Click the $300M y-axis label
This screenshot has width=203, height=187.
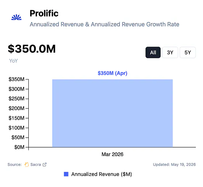click(x=17, y=89)
